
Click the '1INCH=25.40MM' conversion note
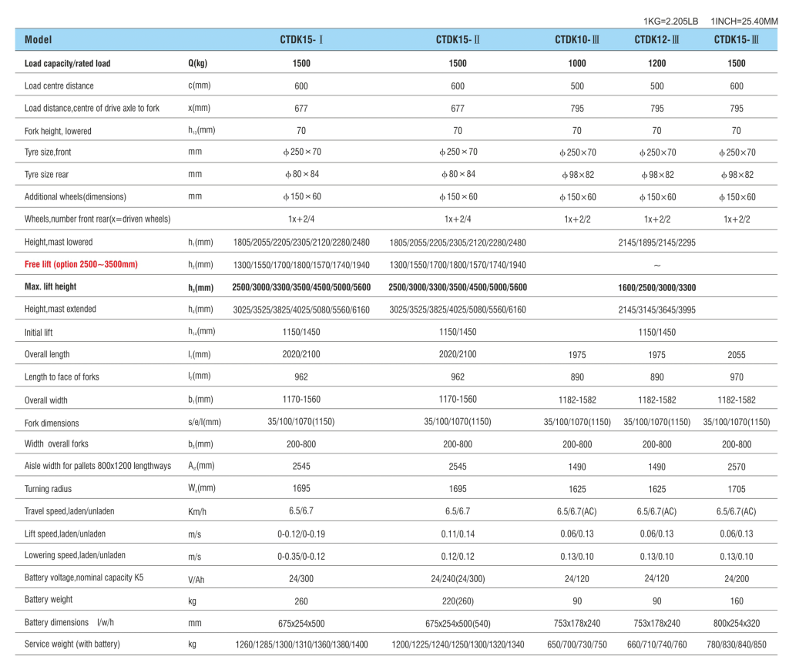coord(744,21)
